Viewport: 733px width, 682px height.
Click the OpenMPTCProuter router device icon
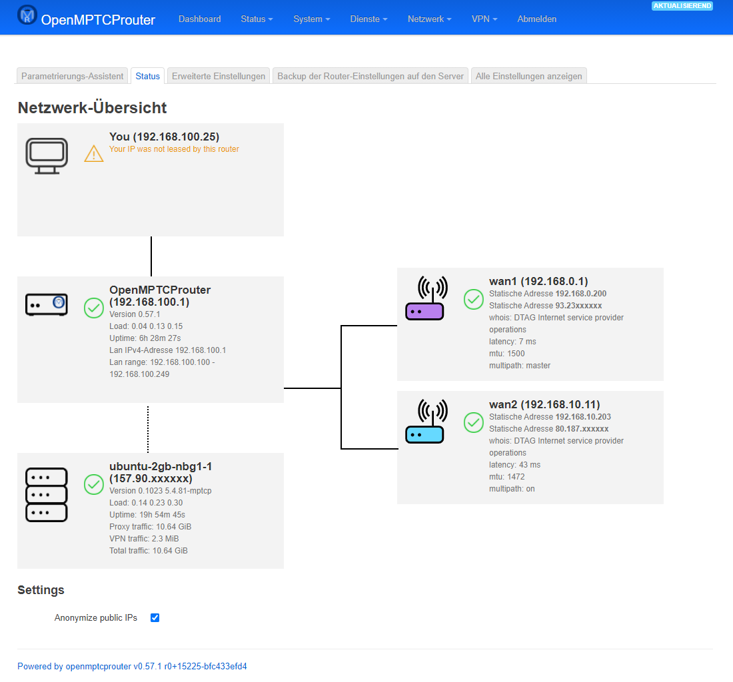[x=47, y=304]
